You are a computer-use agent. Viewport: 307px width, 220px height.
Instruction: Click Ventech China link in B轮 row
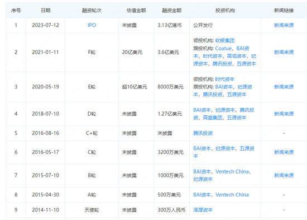(x=232, y=171)
